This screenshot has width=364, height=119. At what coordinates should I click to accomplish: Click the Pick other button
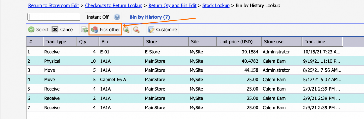coord(106,30)
